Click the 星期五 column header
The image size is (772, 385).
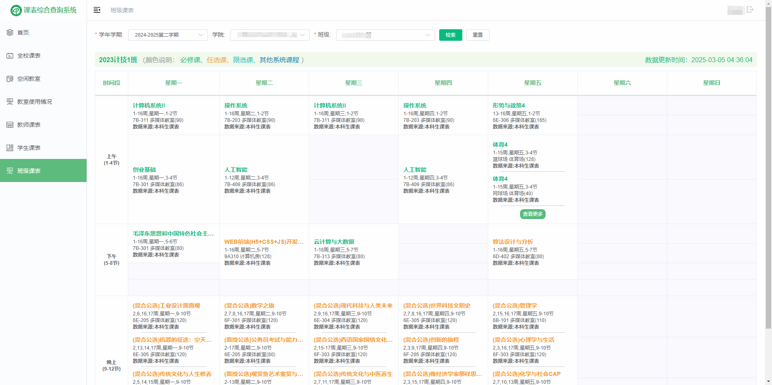(533, 83)
